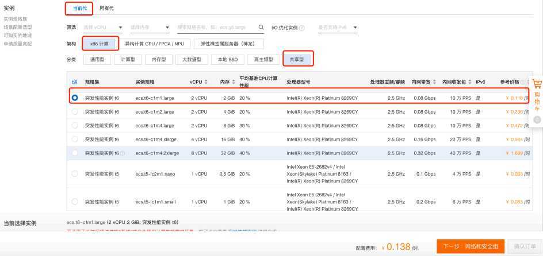Viewport: 543px width, 256px height.
Task: Pick the 本地 SSD category button
Action: (x=228, y=60)
